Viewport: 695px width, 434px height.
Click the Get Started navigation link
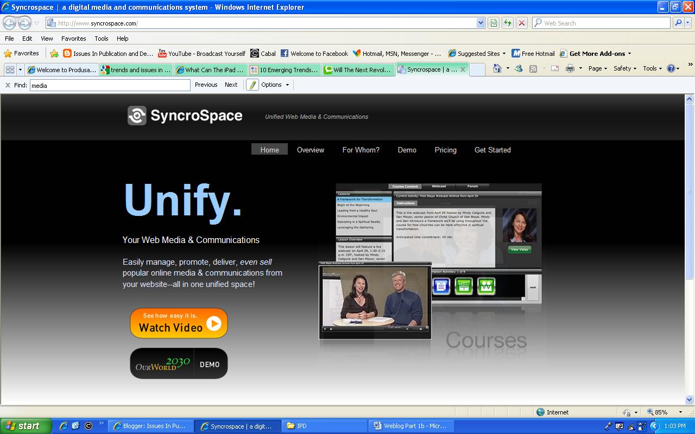click(492, 150)
